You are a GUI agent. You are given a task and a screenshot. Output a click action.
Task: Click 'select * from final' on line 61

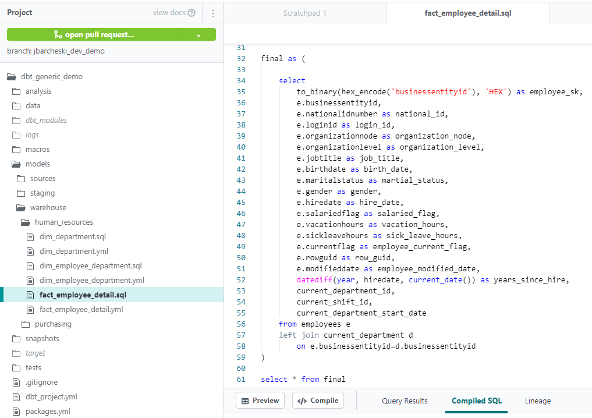(x=303, y=380)
